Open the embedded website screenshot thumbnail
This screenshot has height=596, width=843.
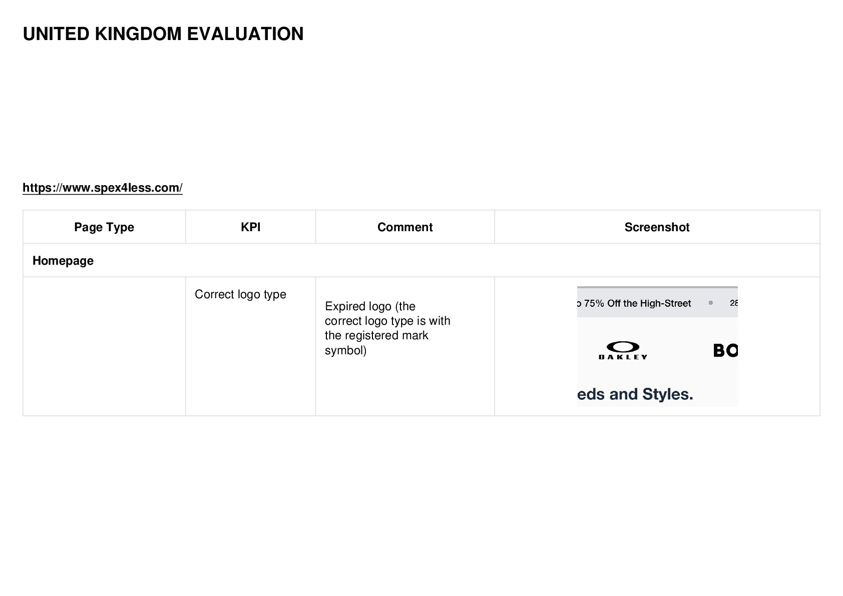tap(657, 346)
